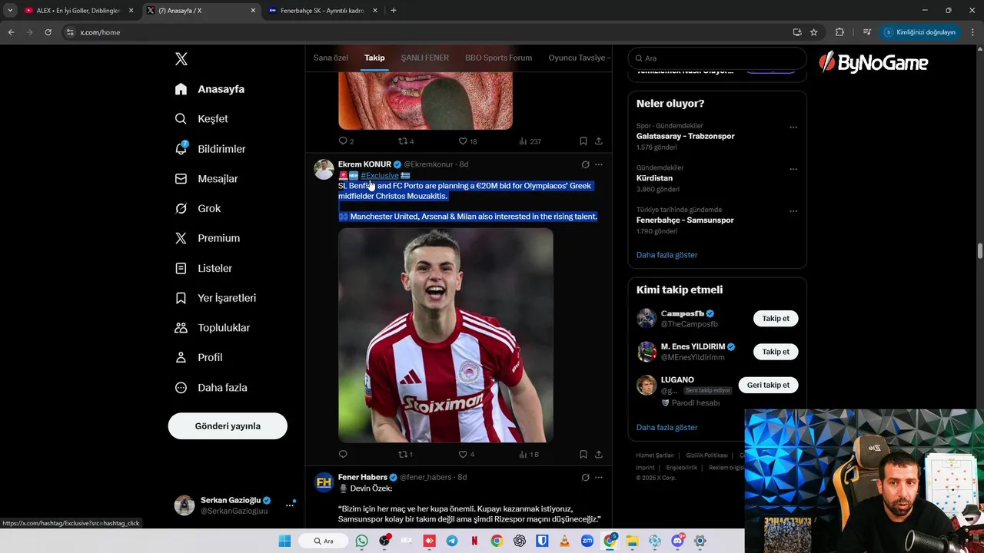Open Mesajlar in sidebar
This screenshot has width=984, height=553.
[x=206, y=179]
